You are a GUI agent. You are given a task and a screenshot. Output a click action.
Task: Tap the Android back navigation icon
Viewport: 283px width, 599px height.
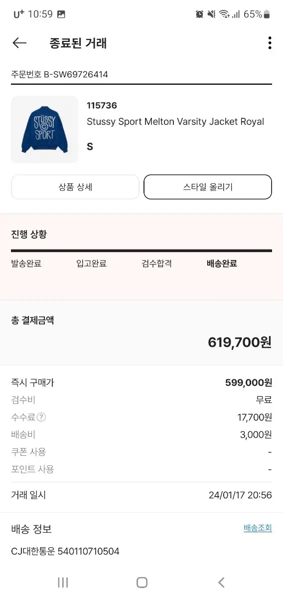coord(221,582)
